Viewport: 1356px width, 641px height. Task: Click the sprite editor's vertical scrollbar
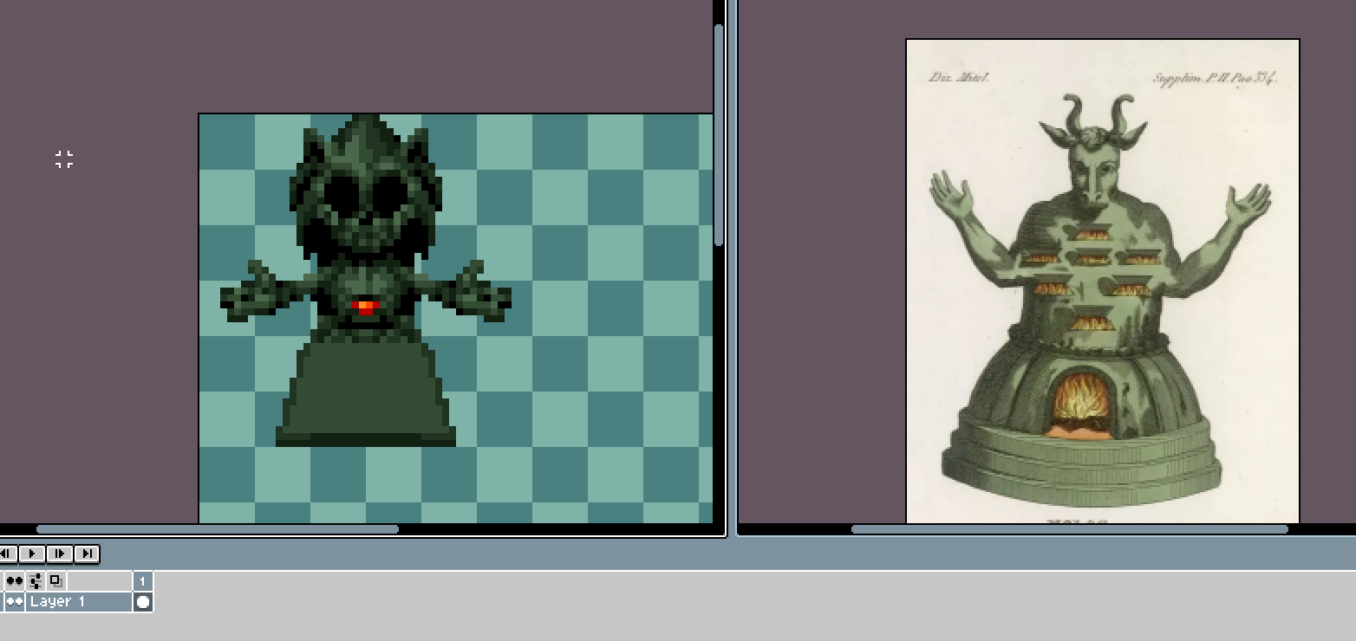point(719,135)
